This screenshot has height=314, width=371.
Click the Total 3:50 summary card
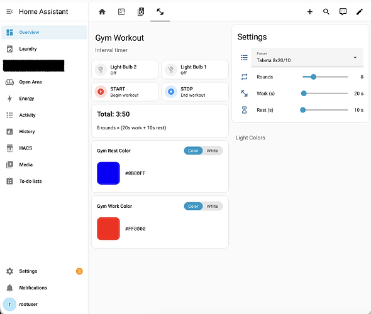(x=160, y=121)
